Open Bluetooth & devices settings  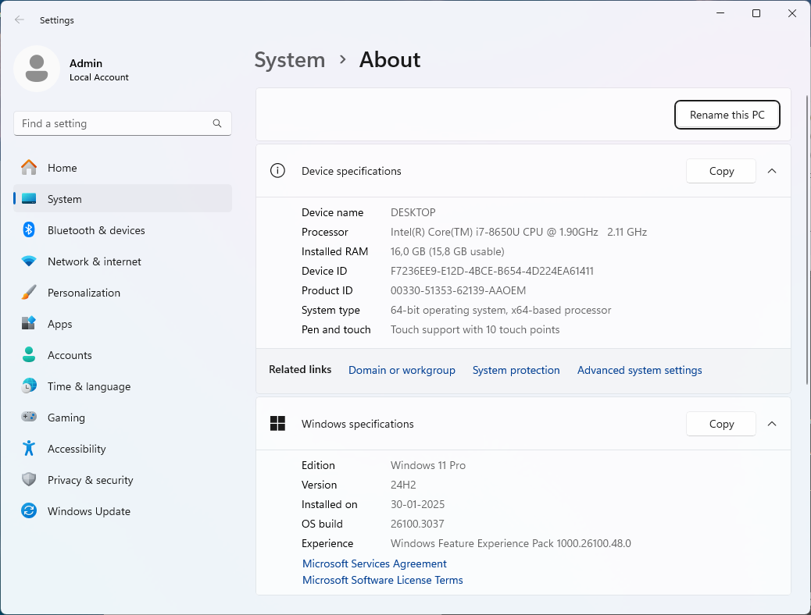click(123, 230)
